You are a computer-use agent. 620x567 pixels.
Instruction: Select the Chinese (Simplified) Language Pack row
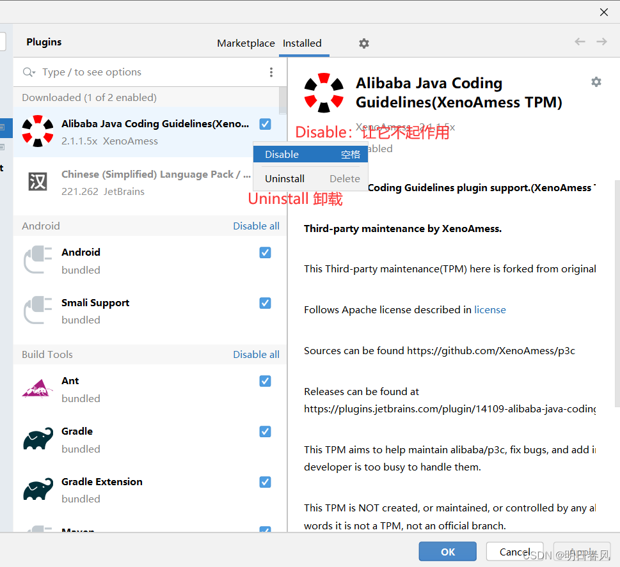click(x=150, y=183)
